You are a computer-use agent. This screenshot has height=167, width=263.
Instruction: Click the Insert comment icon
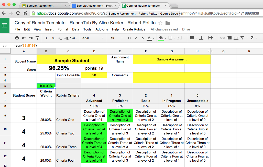pyautogui.click(x=229, y=38)
